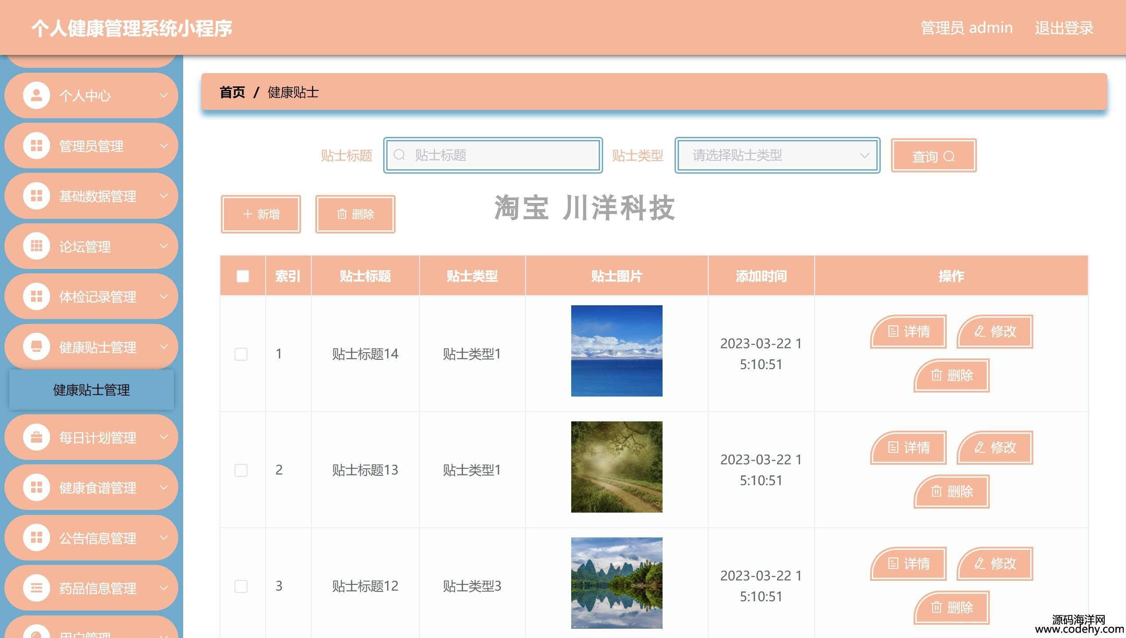Open the 药品信息管理 sidebar menu label

98,589
